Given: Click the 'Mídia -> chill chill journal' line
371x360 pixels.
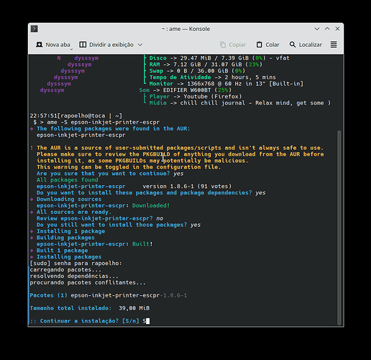Looking at the screenshot, I should click(240, 103).
